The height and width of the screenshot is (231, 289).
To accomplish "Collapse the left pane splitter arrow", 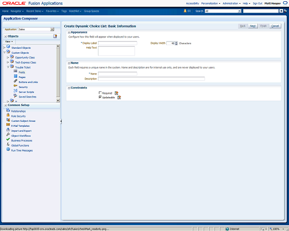I will point(61,121).
